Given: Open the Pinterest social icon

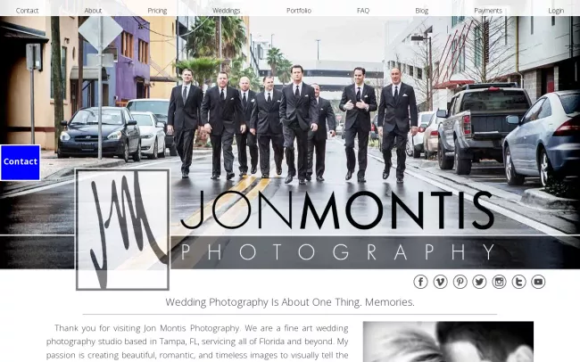Looking at the screenshot, I should (x=460, y=282).
